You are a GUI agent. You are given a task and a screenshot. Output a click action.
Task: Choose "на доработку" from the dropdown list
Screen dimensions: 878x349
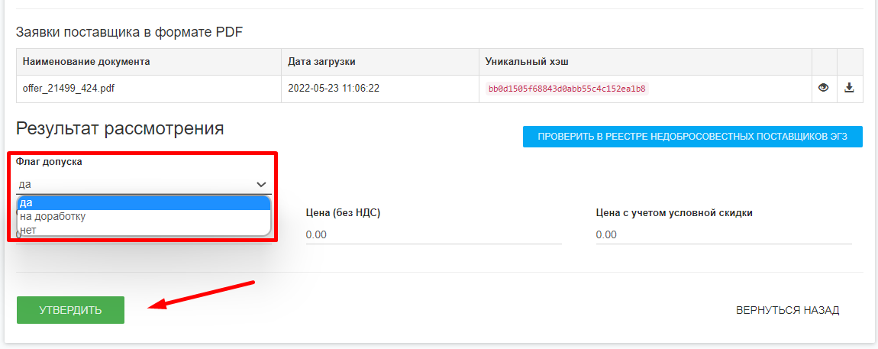pyautogui.click(x=144, y=216)
